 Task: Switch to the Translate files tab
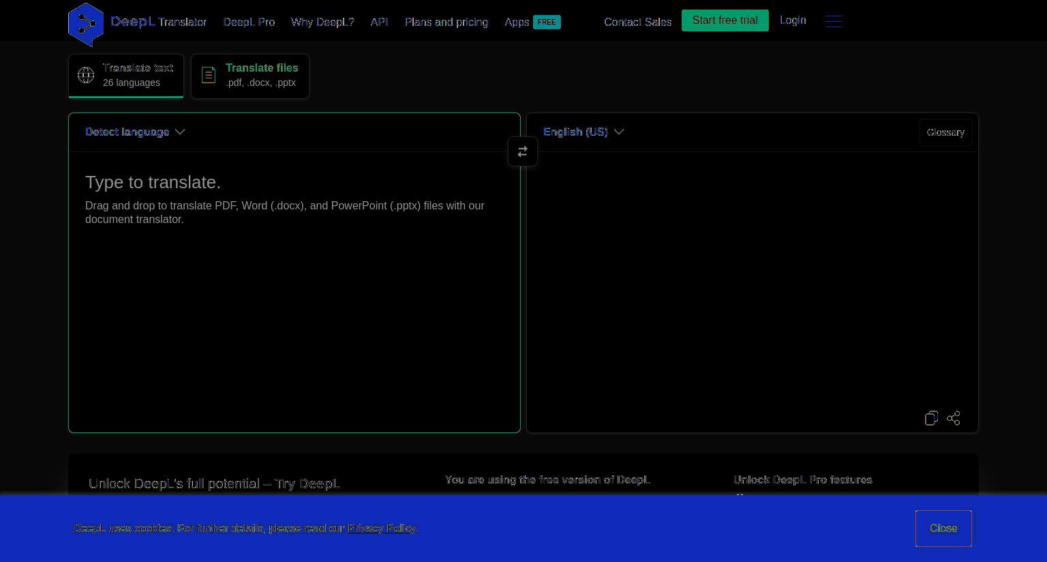pyautogui.click(x=250, y=76)
